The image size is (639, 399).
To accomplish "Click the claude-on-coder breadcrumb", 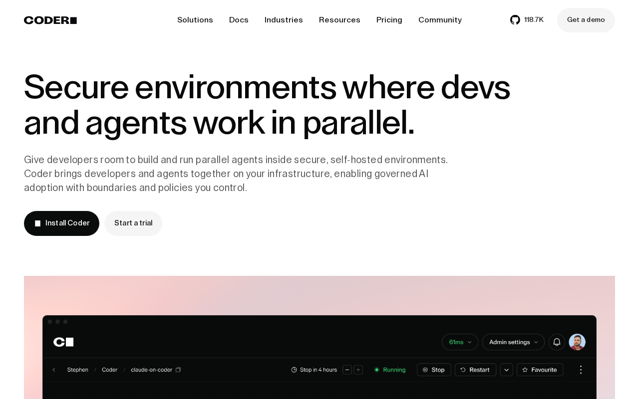I will tap(151, 370).
